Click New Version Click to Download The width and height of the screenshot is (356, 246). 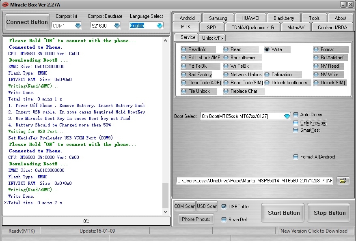(314, 231)
